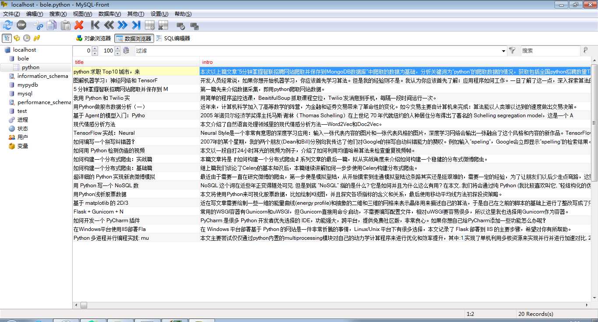Click the Refresh toolbar icon
This screenshot has width=598, height=322.
[x=7, y=25]
